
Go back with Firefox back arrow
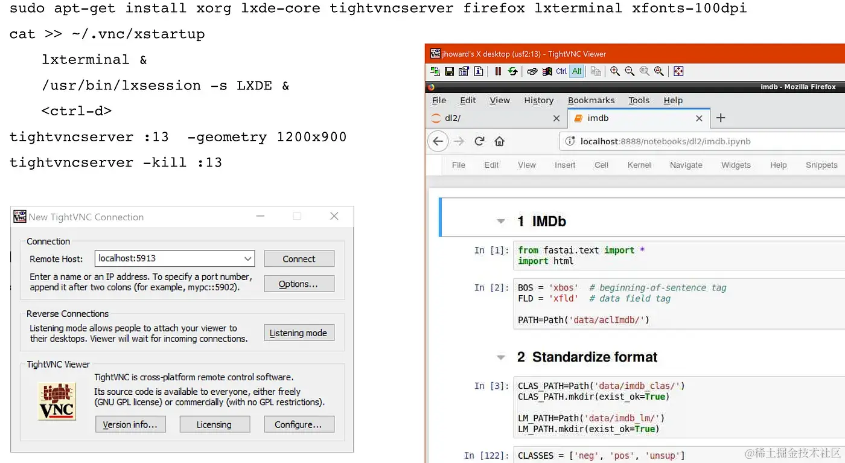(x=438, y=141)
